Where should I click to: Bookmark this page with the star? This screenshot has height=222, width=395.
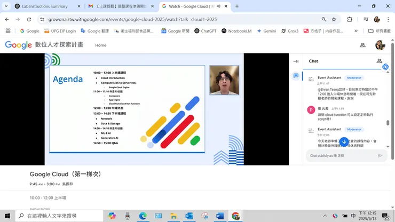(x=334, y=19)
